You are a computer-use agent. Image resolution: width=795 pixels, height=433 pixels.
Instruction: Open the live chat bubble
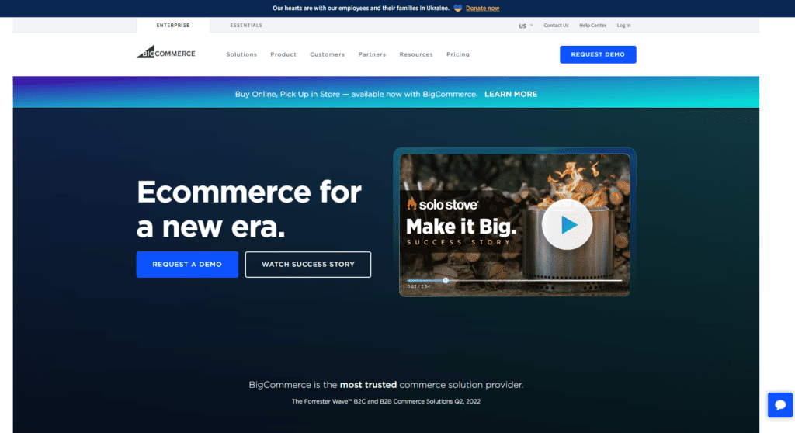pyautogui.click(x=779, y=404)
